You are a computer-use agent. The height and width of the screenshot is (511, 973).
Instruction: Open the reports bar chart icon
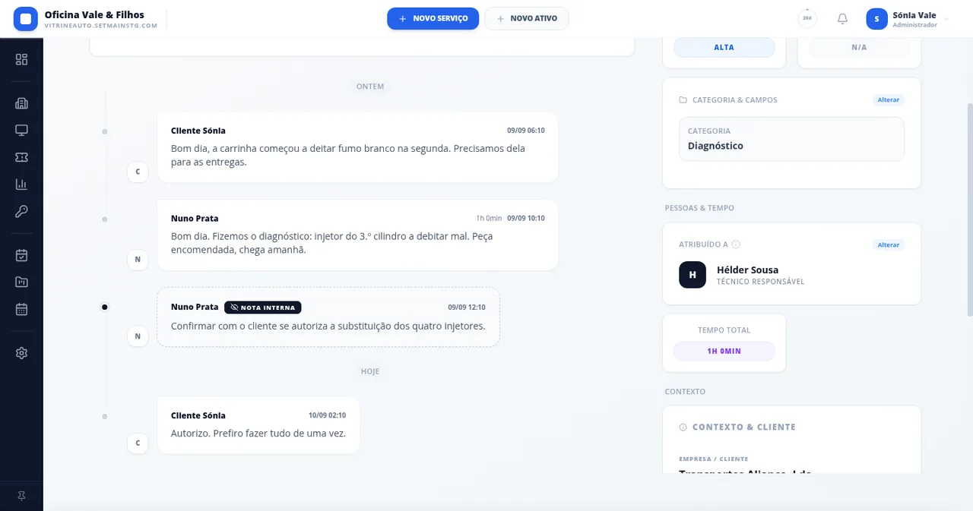click(x=21, y=185)
